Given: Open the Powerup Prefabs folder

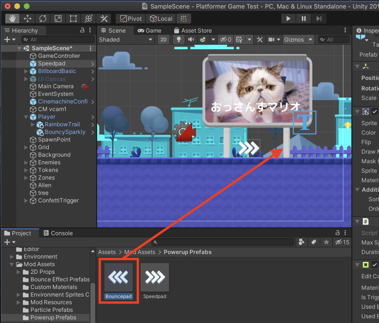Looking at the screenshot, I should tap(53, 318).
